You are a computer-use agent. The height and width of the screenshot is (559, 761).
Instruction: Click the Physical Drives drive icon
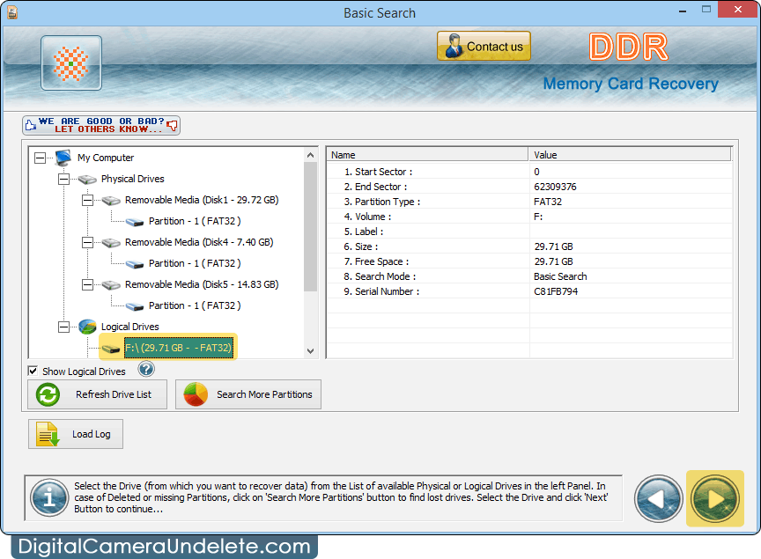click(87, 180)
